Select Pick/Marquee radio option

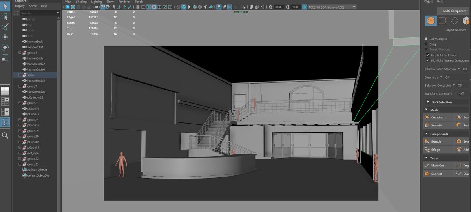(x=427, y=39)
